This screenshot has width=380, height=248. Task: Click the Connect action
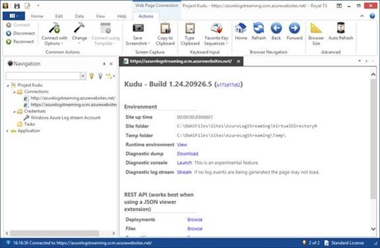pyautogui.click(x=18, y=25)
